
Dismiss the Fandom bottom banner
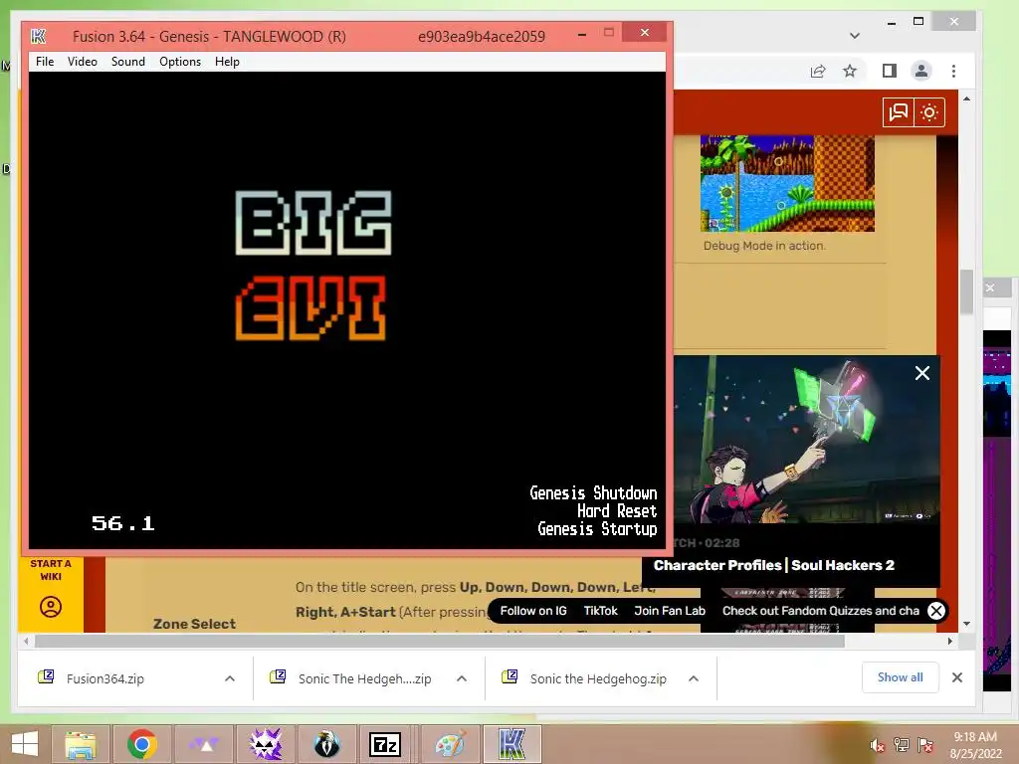[935, 611]
